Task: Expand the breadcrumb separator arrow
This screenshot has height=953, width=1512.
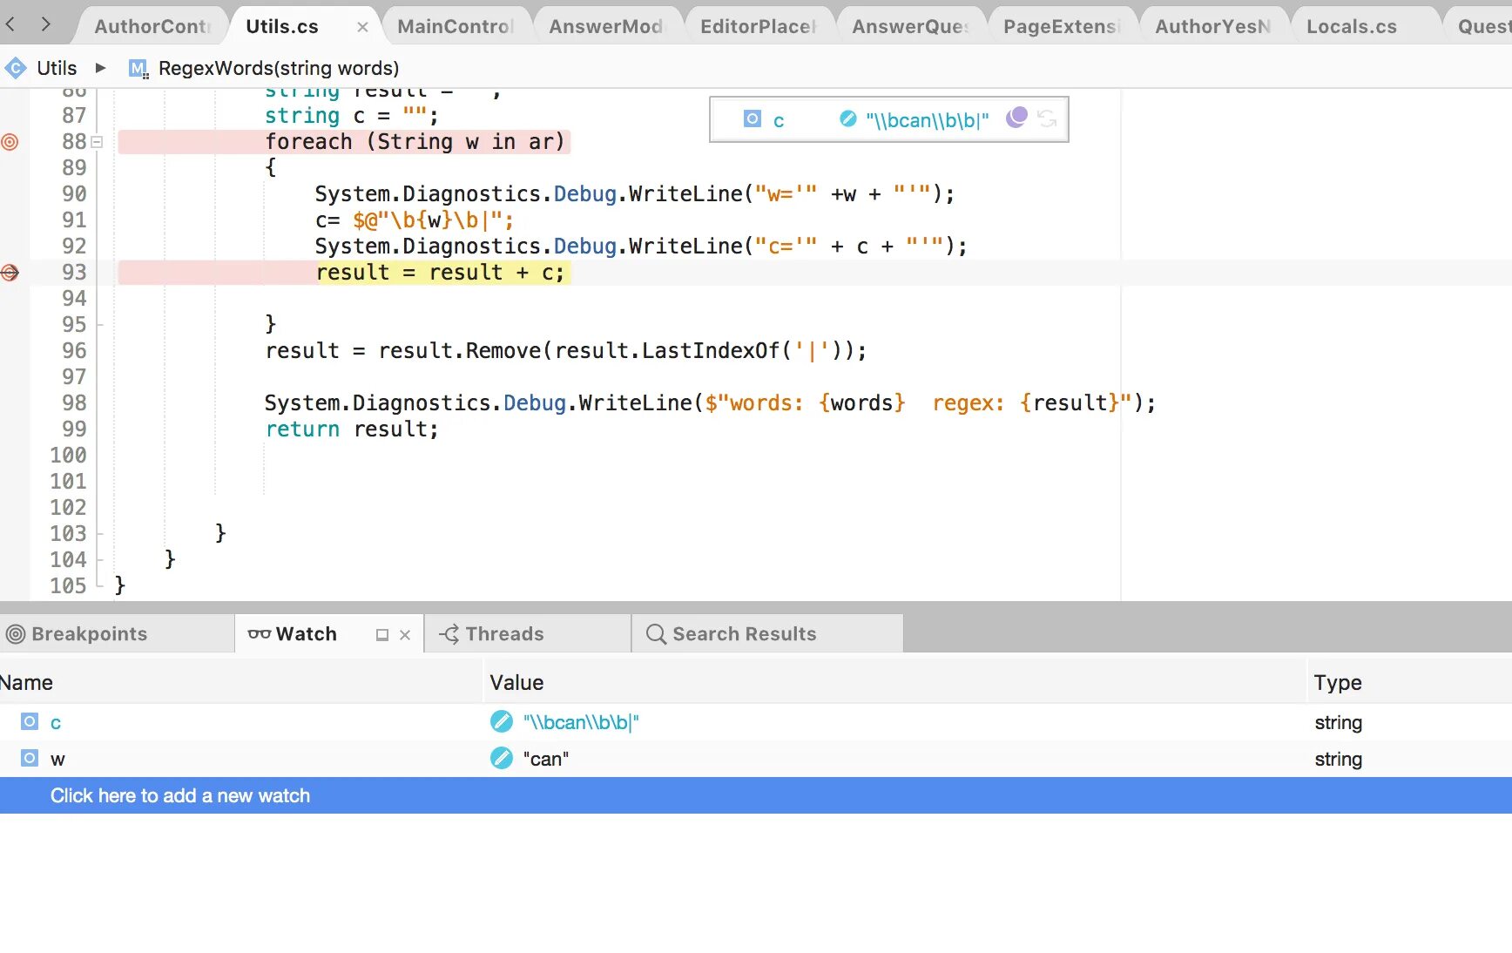Action: pos(101,68)
